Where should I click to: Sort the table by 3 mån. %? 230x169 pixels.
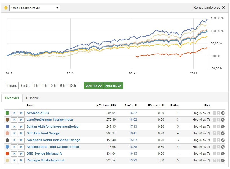[131, 106]
